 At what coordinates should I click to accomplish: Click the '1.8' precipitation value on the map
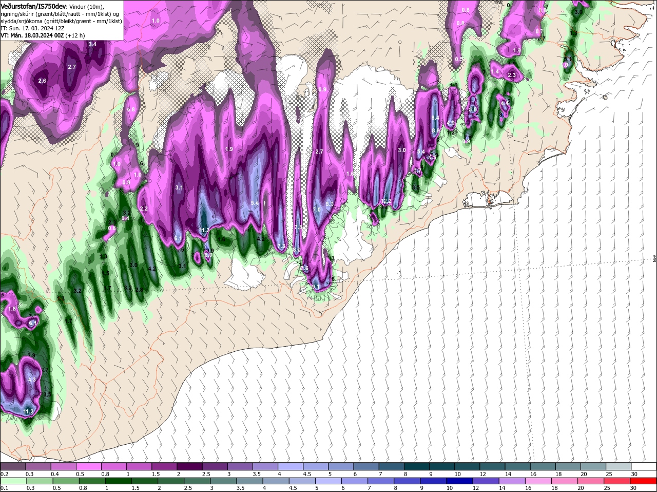[x=12, y=309]
